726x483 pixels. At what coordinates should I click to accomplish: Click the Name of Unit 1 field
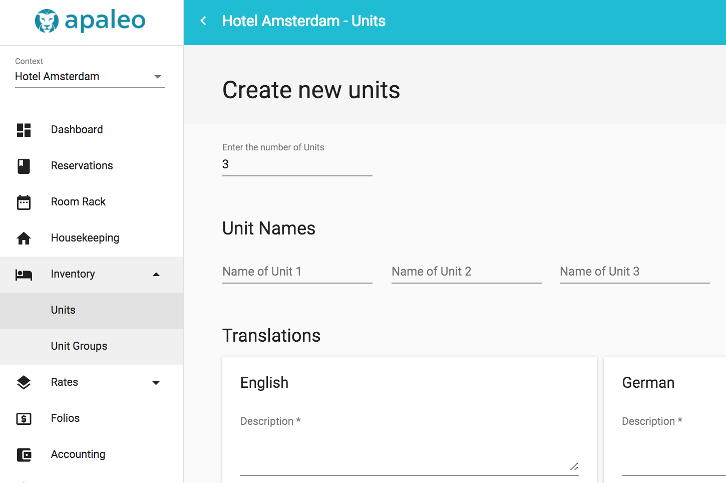click(297, 272)
